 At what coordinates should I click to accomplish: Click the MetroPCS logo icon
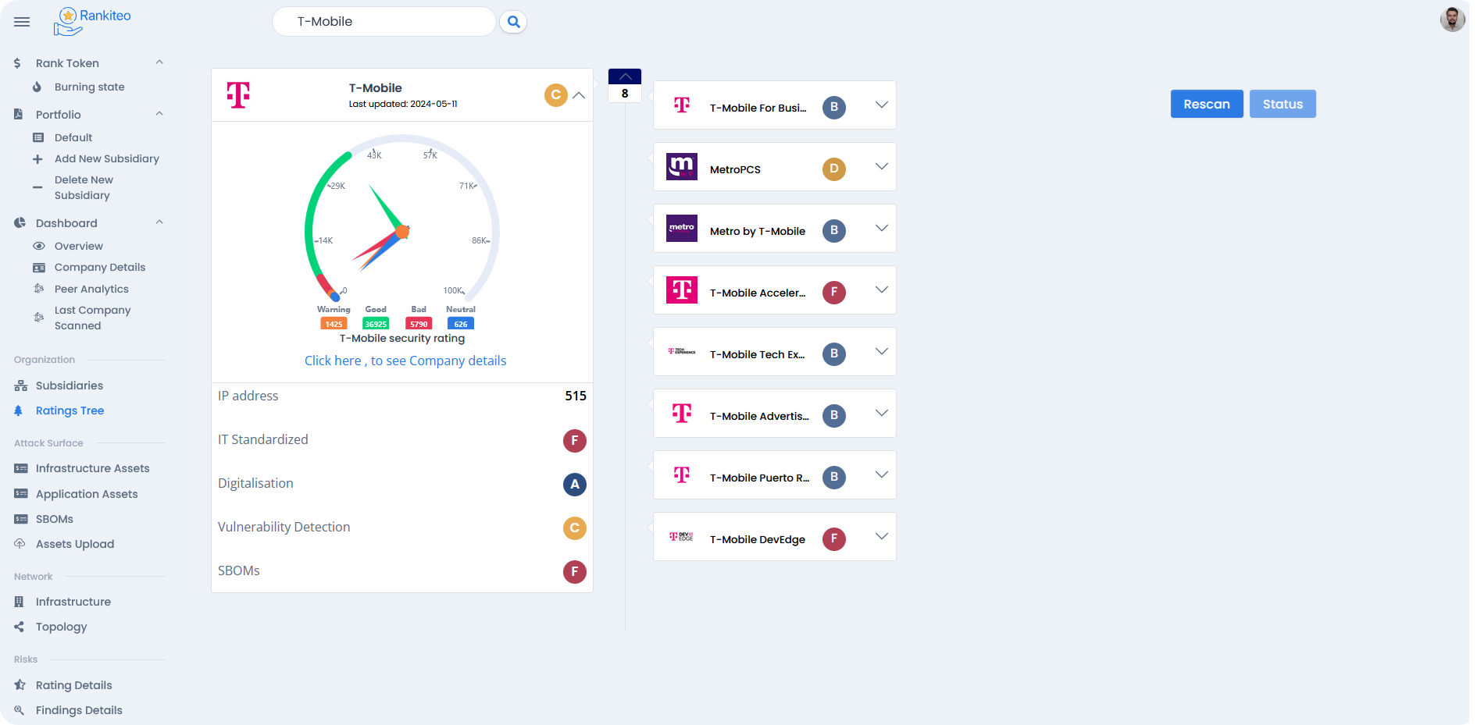point(681,167)
